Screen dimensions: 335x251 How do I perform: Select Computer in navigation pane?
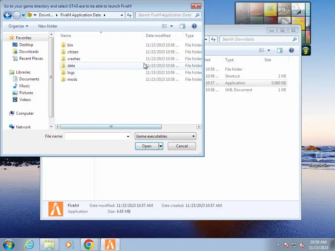(x=22, y=113)
